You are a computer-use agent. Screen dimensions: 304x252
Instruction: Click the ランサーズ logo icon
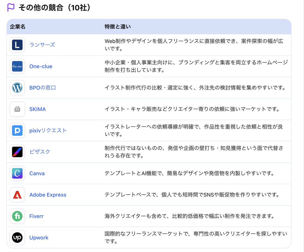(x=17, y=45)
